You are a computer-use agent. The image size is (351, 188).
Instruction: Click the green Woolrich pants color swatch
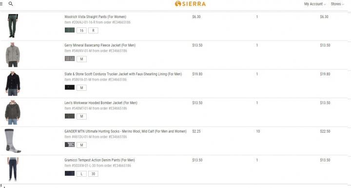(70, 30)
